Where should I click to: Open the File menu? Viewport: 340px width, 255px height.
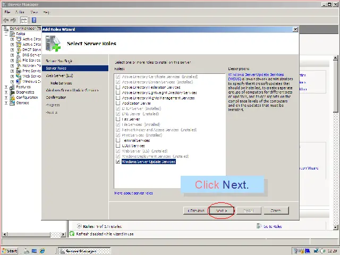[x=7, y=12]
